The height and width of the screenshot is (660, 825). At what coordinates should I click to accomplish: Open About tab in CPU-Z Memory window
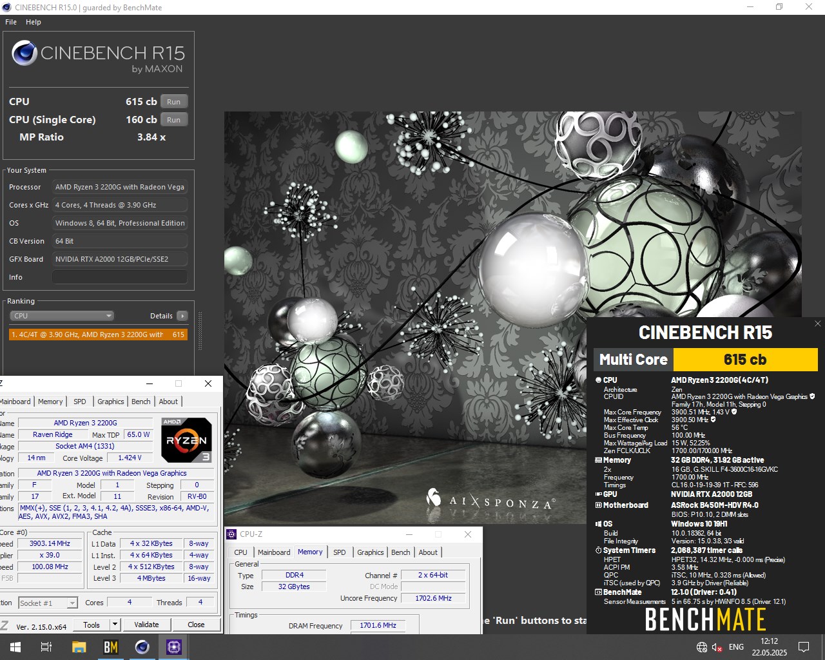[x=428, y=552]
